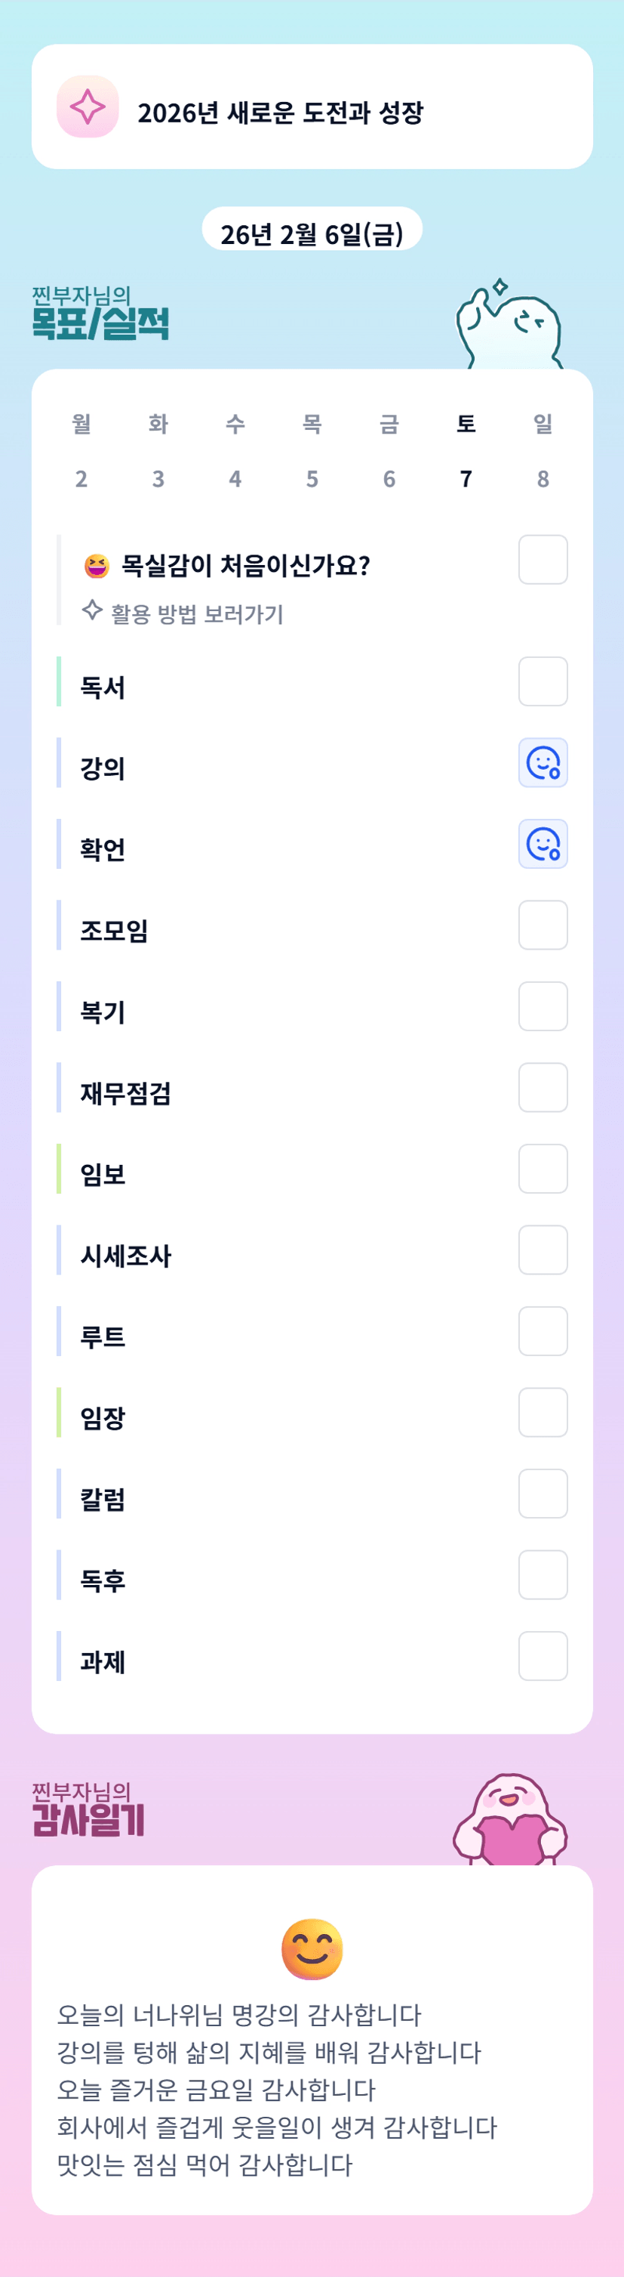The image size is (624, 2277).
Task: Mark the 재무점검 checkbox
Action: pyautogui.click(x=543, y=1088)
